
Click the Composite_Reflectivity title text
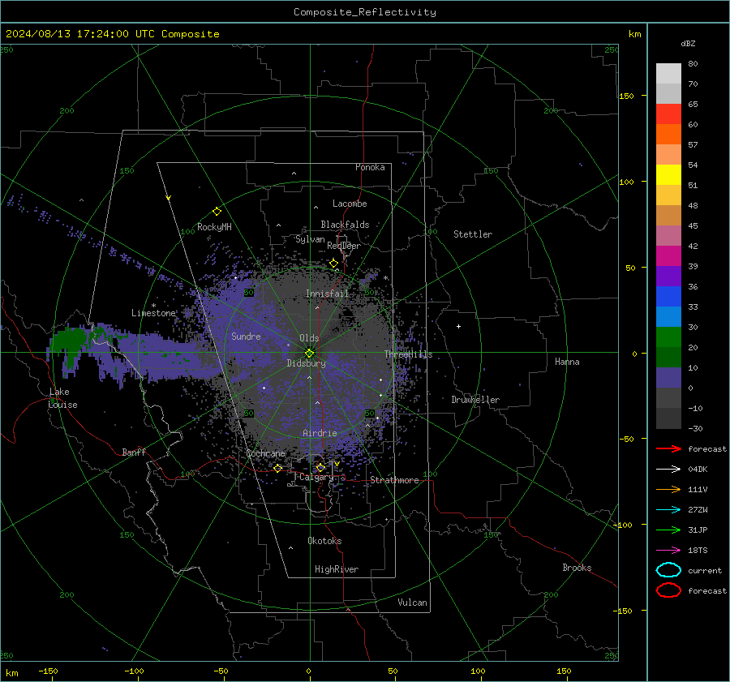coord(364,12)
